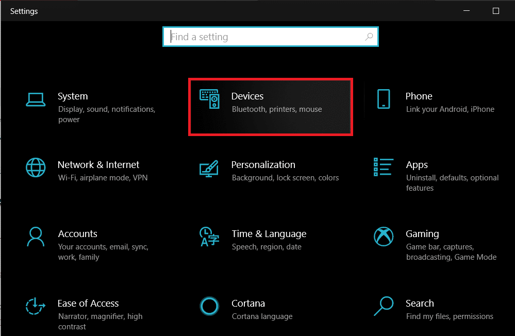
Task: Click inside the Find a setting field
Action: pos(258,37)
